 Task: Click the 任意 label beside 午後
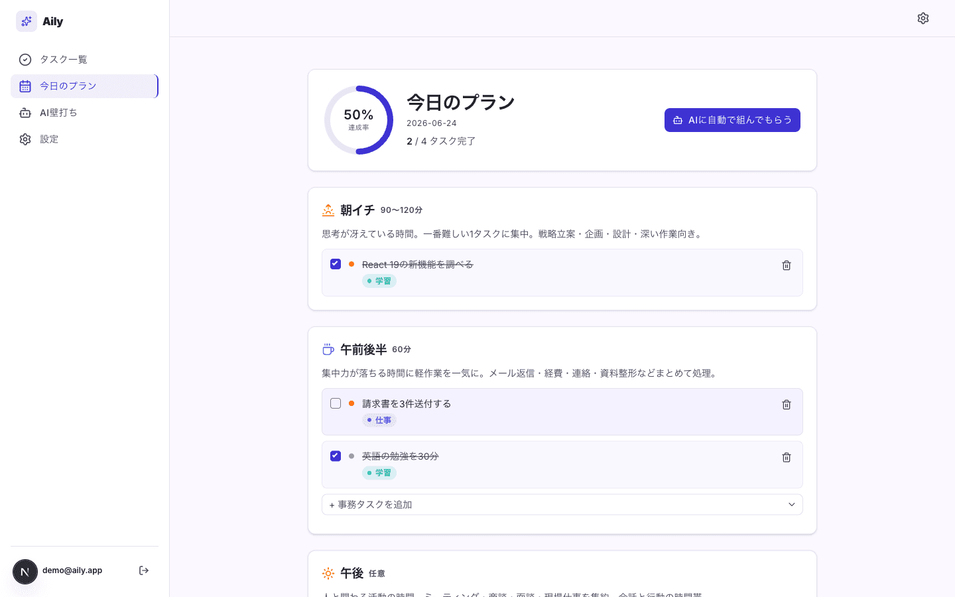tap(377, 574)
